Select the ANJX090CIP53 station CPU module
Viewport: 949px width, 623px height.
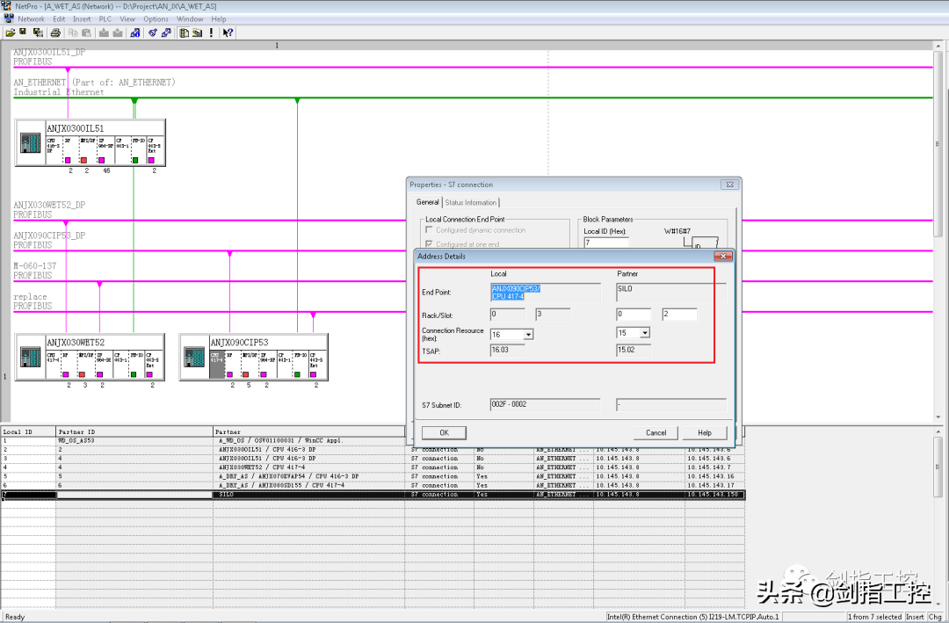pyautogui.click(x=215, y=364)
